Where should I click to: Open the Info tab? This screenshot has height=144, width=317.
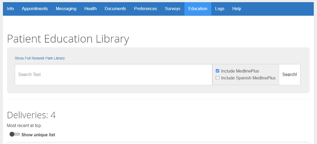[10, 9]
